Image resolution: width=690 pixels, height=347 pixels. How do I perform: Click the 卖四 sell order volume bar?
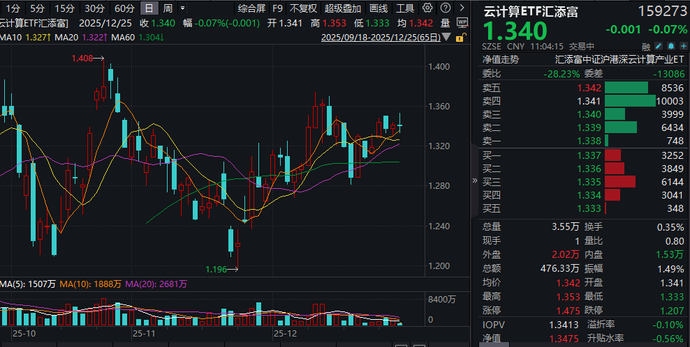[x=630, y=101]
